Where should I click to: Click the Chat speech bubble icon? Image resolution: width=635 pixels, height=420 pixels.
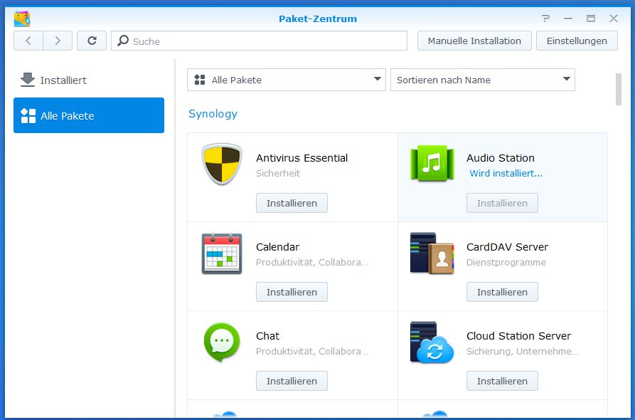[222, 342]
